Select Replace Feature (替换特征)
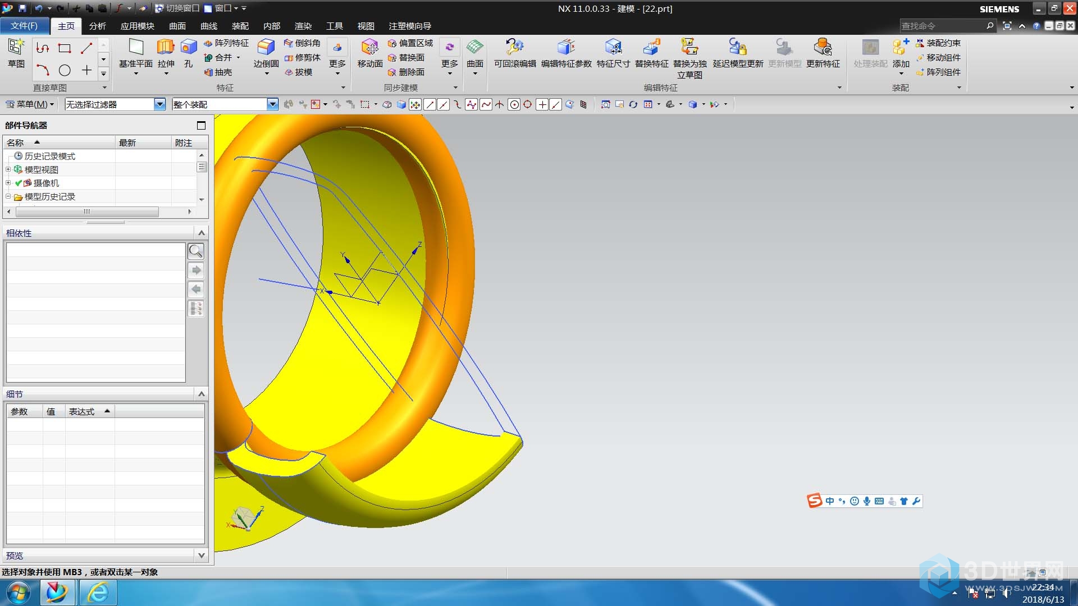This screenshot has width=1078, height=606. [652, 54]
